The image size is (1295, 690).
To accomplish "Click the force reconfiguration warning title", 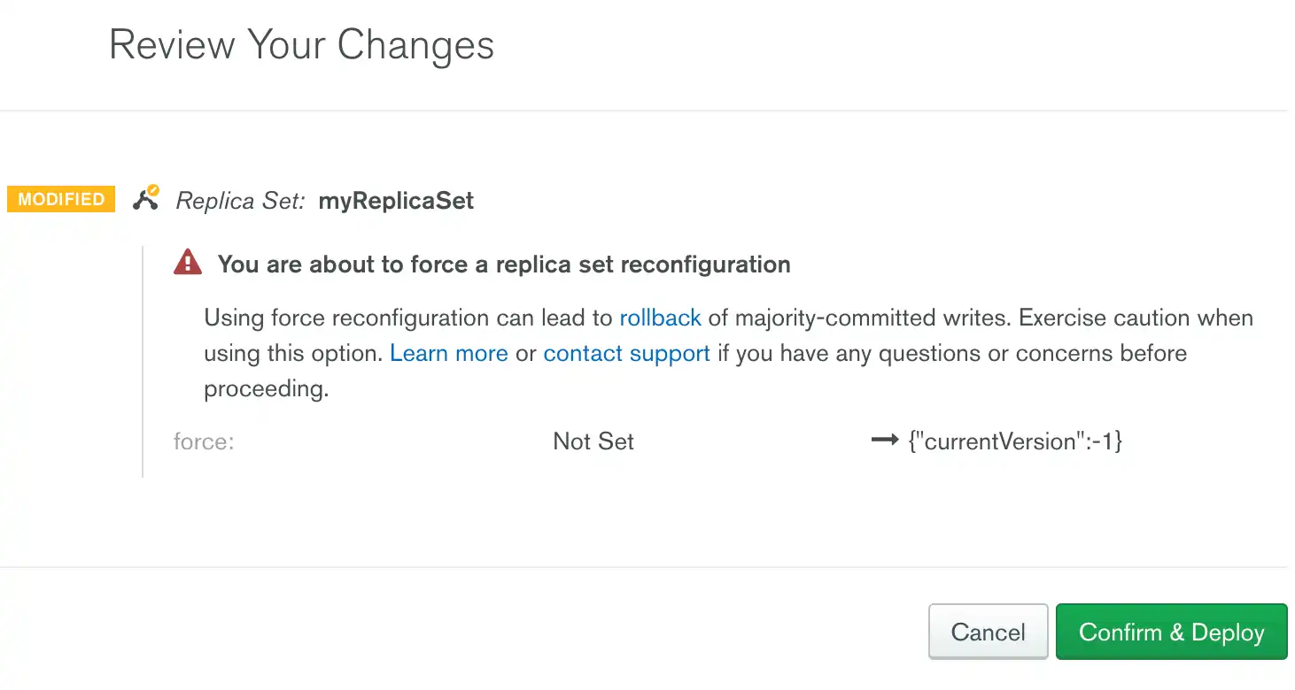I will coord(504,264).
